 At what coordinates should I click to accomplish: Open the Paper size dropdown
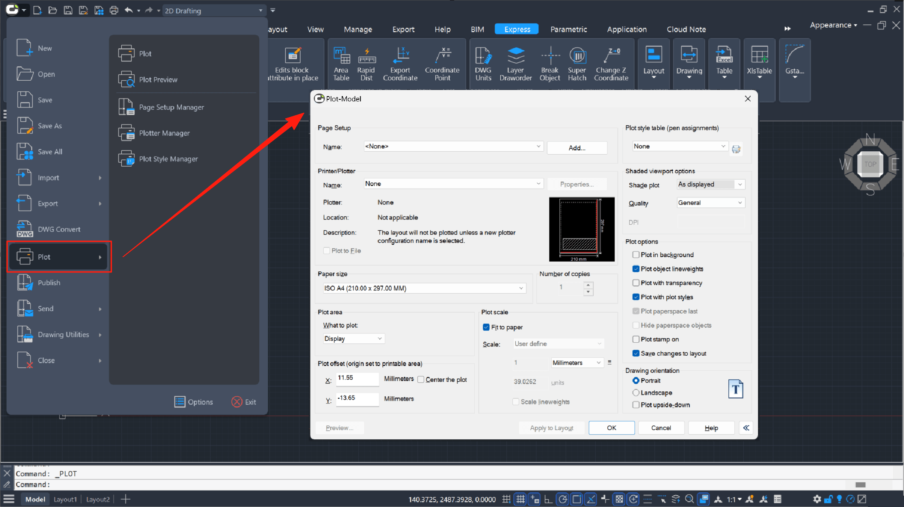[424, 288]
